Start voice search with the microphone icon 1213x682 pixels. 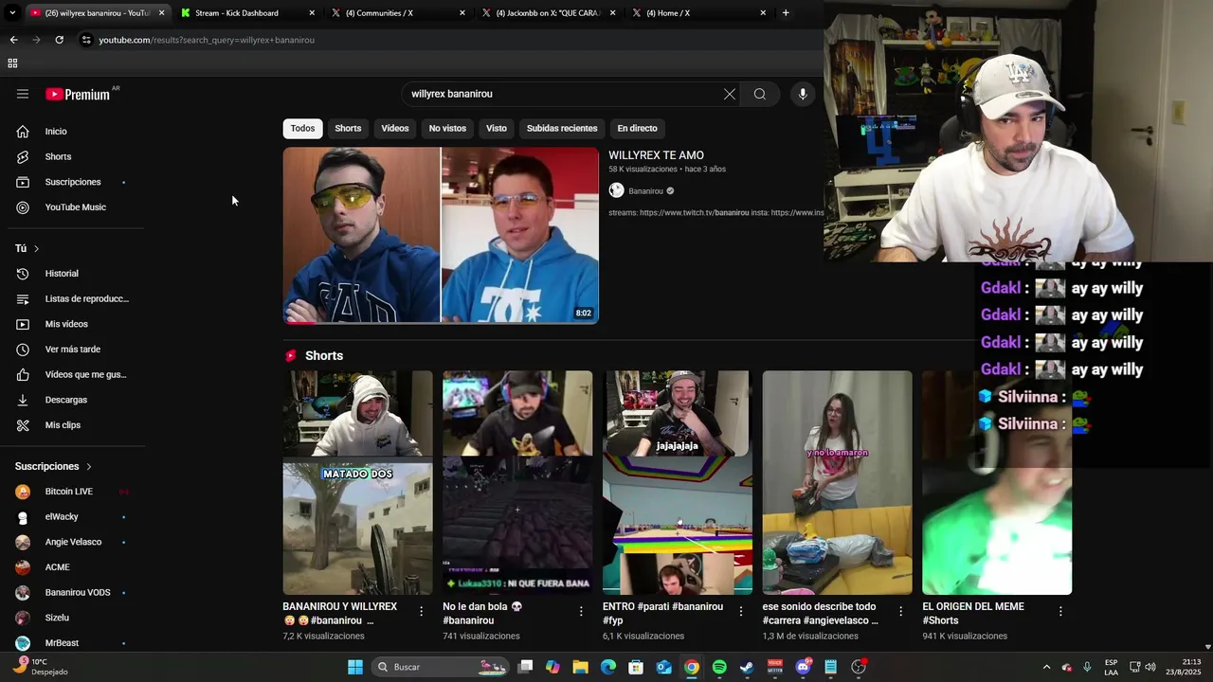point(803,94)
